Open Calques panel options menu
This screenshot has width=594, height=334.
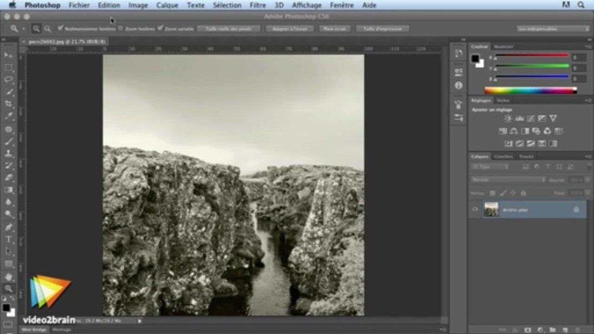[x=589, y=157]
